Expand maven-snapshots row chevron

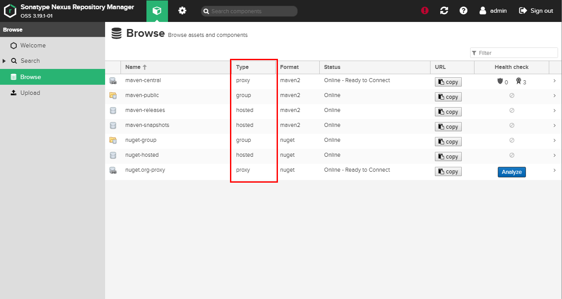555,126
